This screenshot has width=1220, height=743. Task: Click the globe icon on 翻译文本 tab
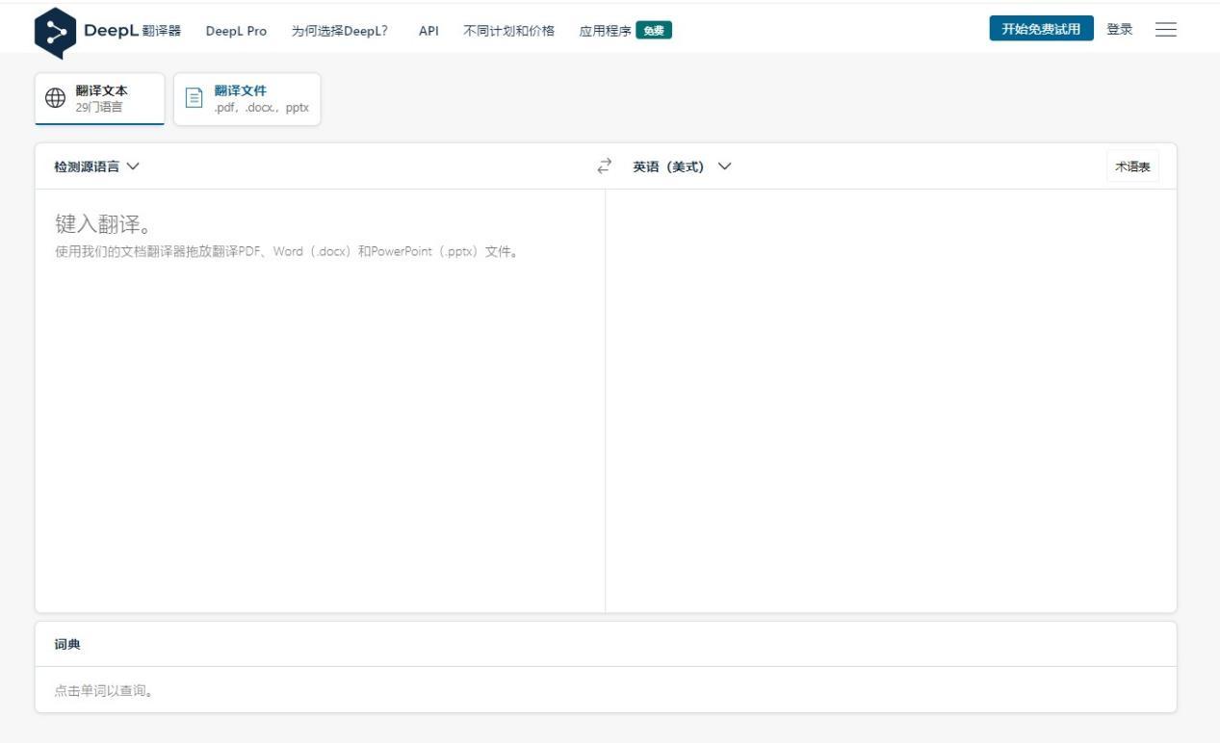(56, 98)
